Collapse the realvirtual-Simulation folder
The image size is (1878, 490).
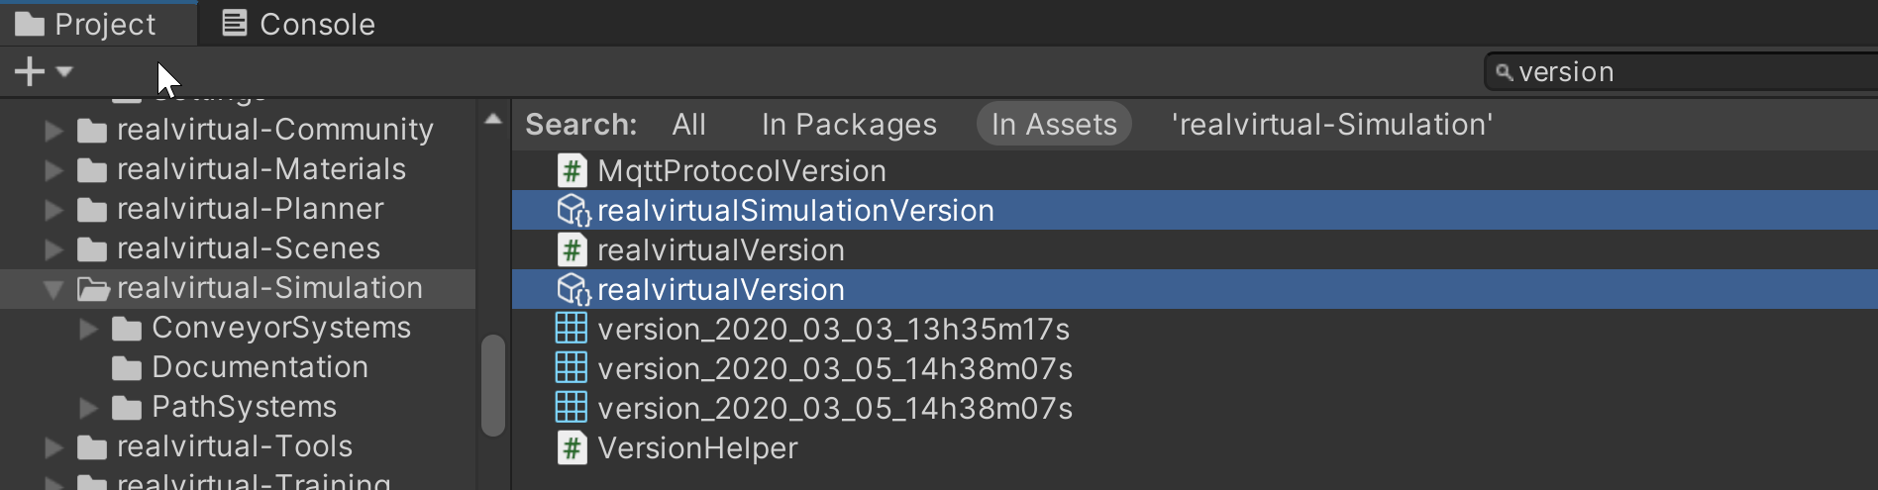(x=53, y=289)
